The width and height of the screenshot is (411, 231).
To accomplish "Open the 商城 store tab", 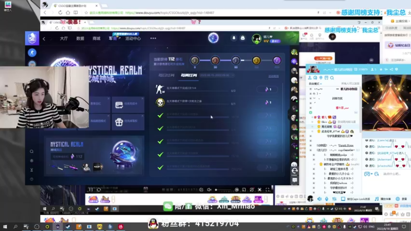I will point(97,38).
